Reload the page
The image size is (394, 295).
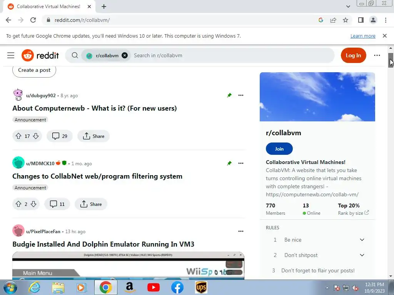coord(33,20)
